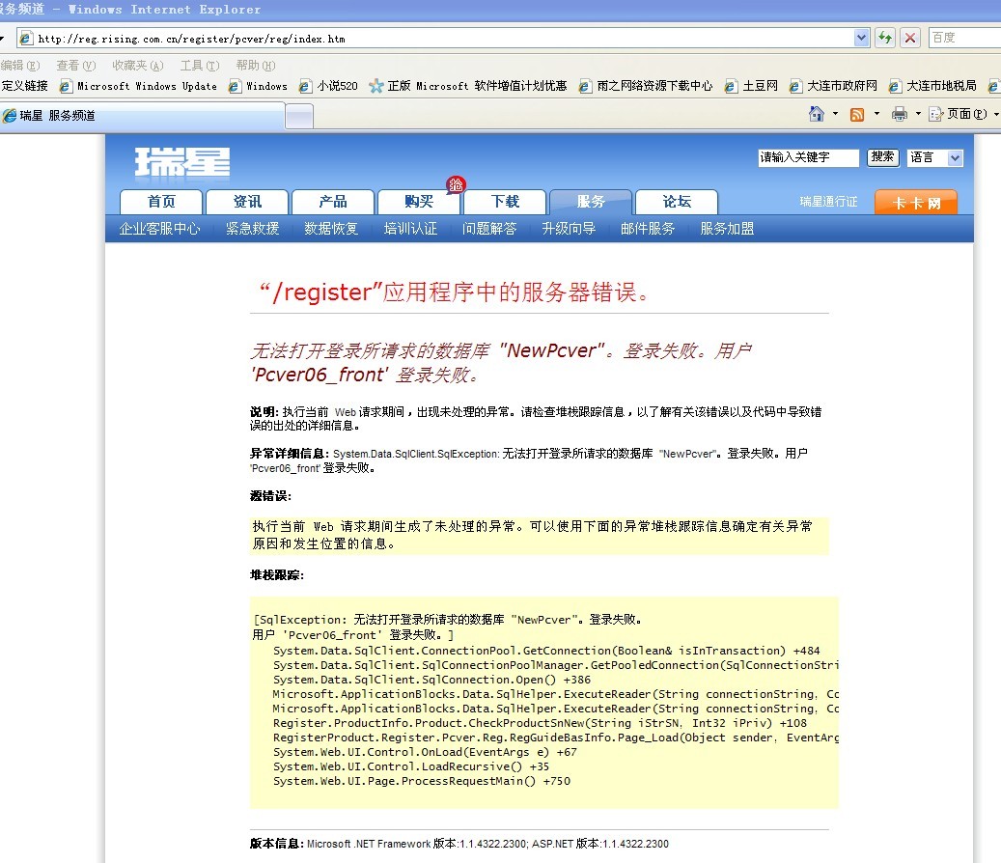Open the 语言 language dropdown
1001x863 pixels.
935,157
